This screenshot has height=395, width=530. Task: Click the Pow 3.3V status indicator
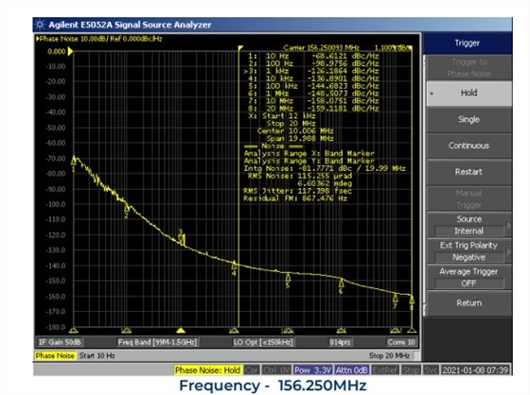[312, 370]
